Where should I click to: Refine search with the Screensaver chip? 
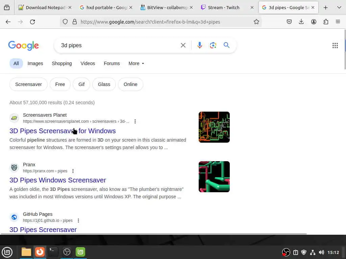coord(28,84)
